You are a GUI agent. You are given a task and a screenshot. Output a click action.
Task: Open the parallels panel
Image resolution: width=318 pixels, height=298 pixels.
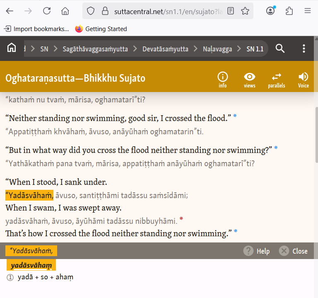tap(276, 79)
